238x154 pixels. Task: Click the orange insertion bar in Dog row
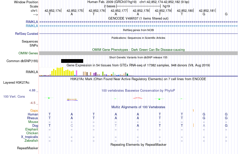193,125
